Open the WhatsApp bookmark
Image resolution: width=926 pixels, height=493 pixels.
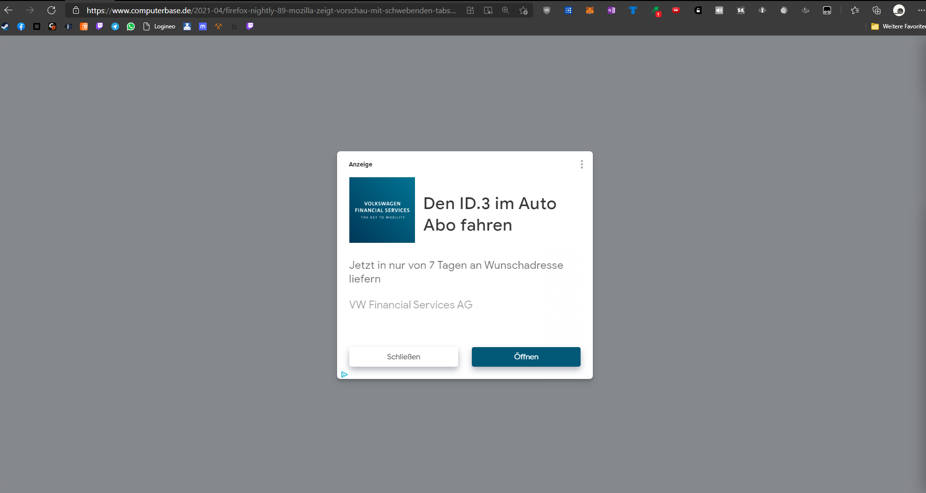tap(131, 26)
